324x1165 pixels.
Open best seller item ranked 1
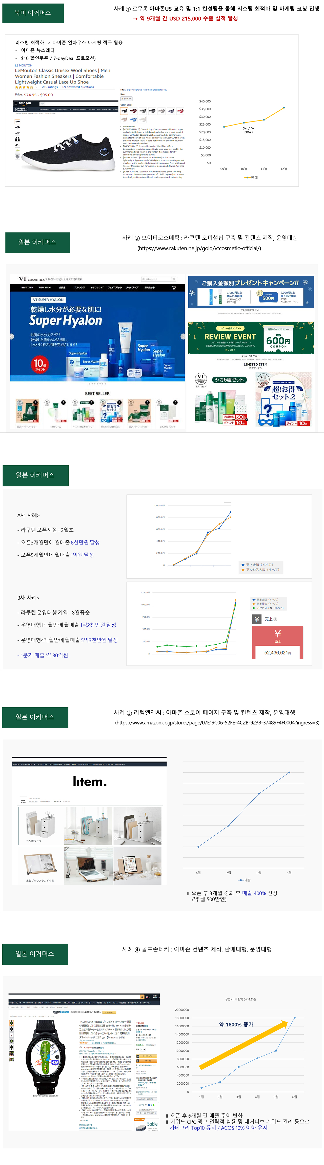click(27, 411)
